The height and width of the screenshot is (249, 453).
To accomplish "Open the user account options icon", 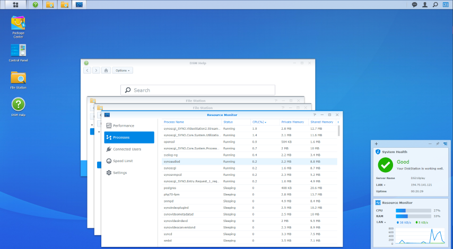I will click(x=425, y=5).
